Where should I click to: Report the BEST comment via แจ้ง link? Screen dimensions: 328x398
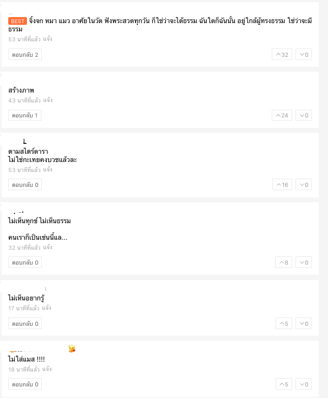pos(47,39)
